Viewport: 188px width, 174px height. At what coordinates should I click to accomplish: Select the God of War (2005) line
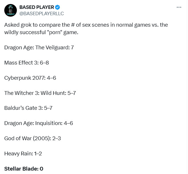coord(33,138)
